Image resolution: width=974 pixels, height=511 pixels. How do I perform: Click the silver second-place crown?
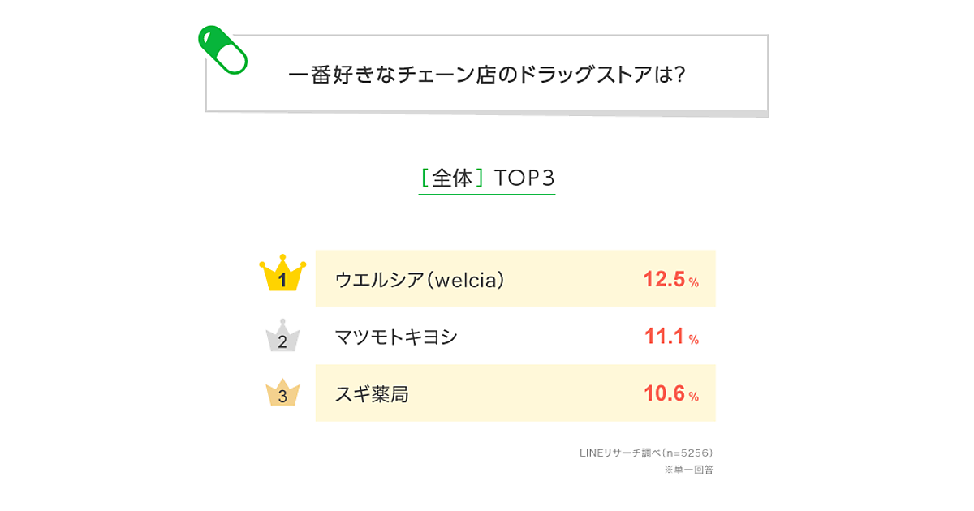282,337
